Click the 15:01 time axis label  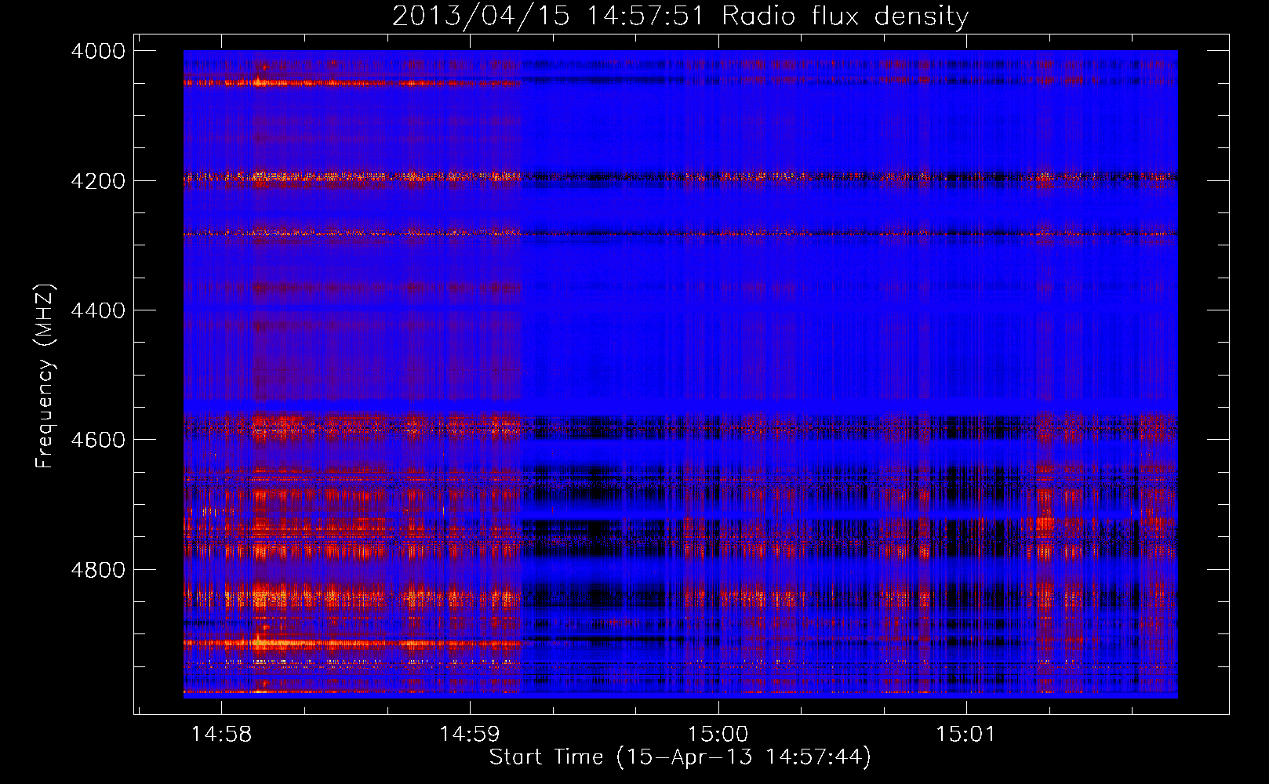[965, 735]
